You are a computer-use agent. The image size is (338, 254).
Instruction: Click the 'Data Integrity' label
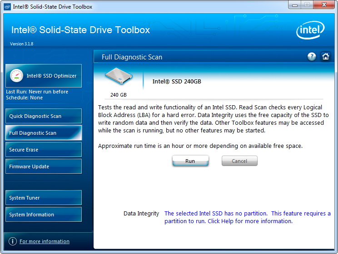point(141,213)
